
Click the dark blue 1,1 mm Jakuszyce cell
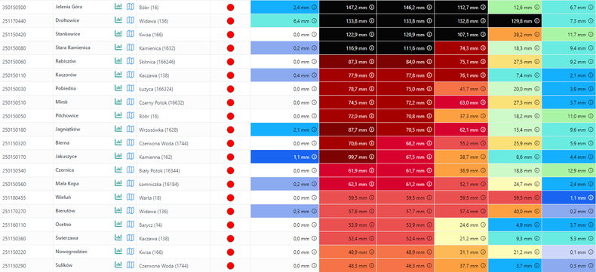click(284, 157)
